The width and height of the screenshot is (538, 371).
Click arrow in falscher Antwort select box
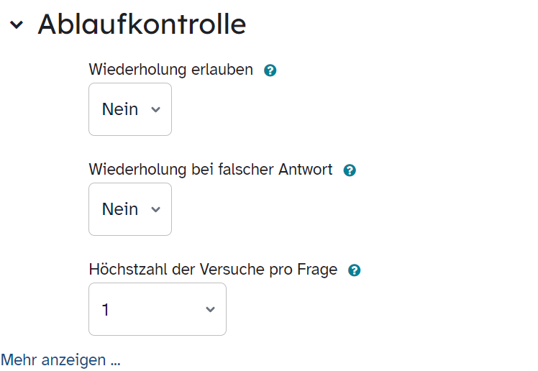(x=156, y=209)
